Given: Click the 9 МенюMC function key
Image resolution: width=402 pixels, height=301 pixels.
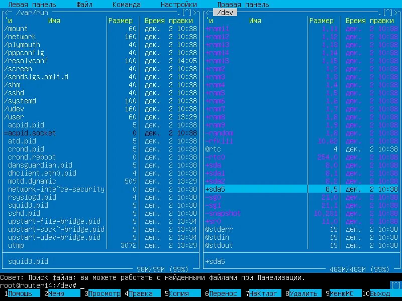Looking at the screenshot, I should (344, 293).
